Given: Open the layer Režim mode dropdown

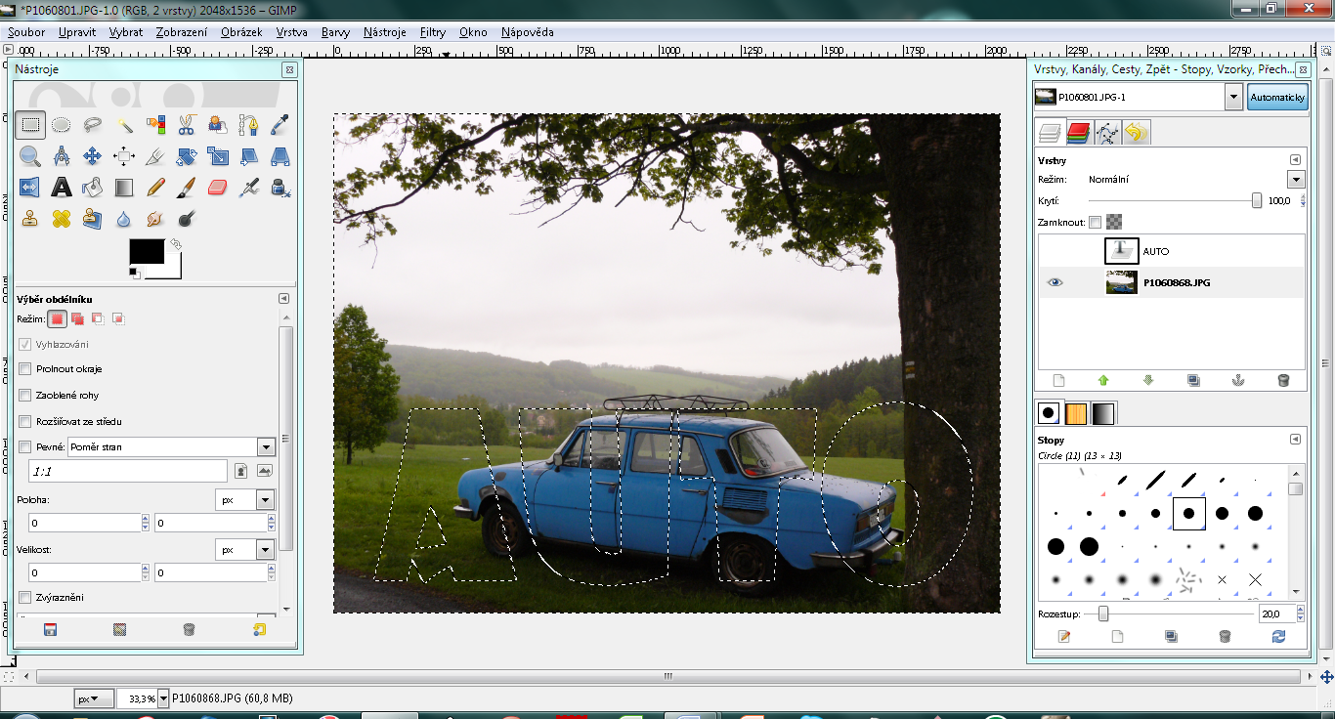Looking at the screenshot, I should pyautogui.click(x=1296, y=180).
